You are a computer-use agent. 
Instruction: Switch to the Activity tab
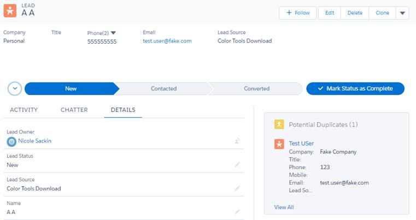coord(24,110)
